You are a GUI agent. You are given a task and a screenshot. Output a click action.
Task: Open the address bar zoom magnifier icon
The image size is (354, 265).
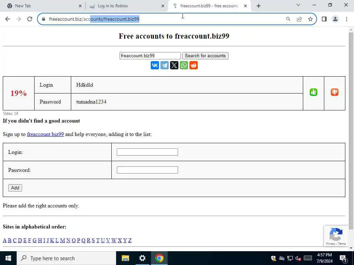[288, 19]
